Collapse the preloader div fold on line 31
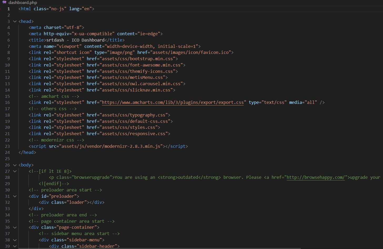The image size is (383, 249). click(x=15, y=196)
